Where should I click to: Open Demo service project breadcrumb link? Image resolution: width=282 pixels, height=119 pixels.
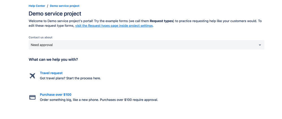65,6
